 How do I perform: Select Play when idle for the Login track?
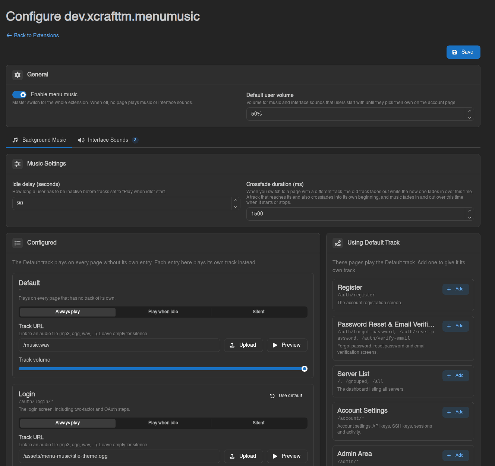pos(163,423)
